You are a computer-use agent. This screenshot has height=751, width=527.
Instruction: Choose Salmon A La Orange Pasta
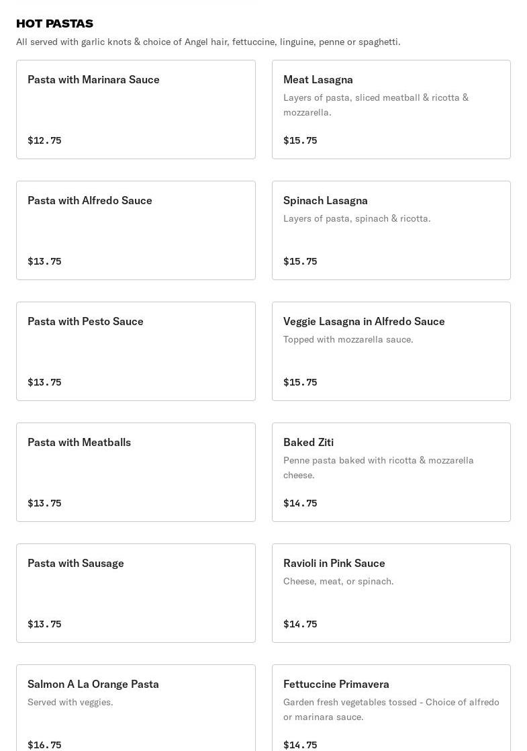click(x=136, y=708)
